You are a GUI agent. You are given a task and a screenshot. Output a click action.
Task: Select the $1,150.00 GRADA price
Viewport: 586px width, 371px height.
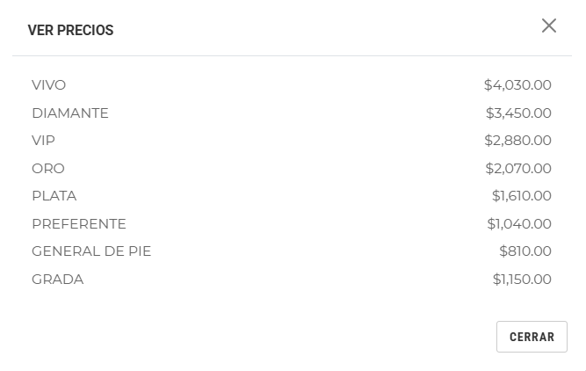point(522,280)
